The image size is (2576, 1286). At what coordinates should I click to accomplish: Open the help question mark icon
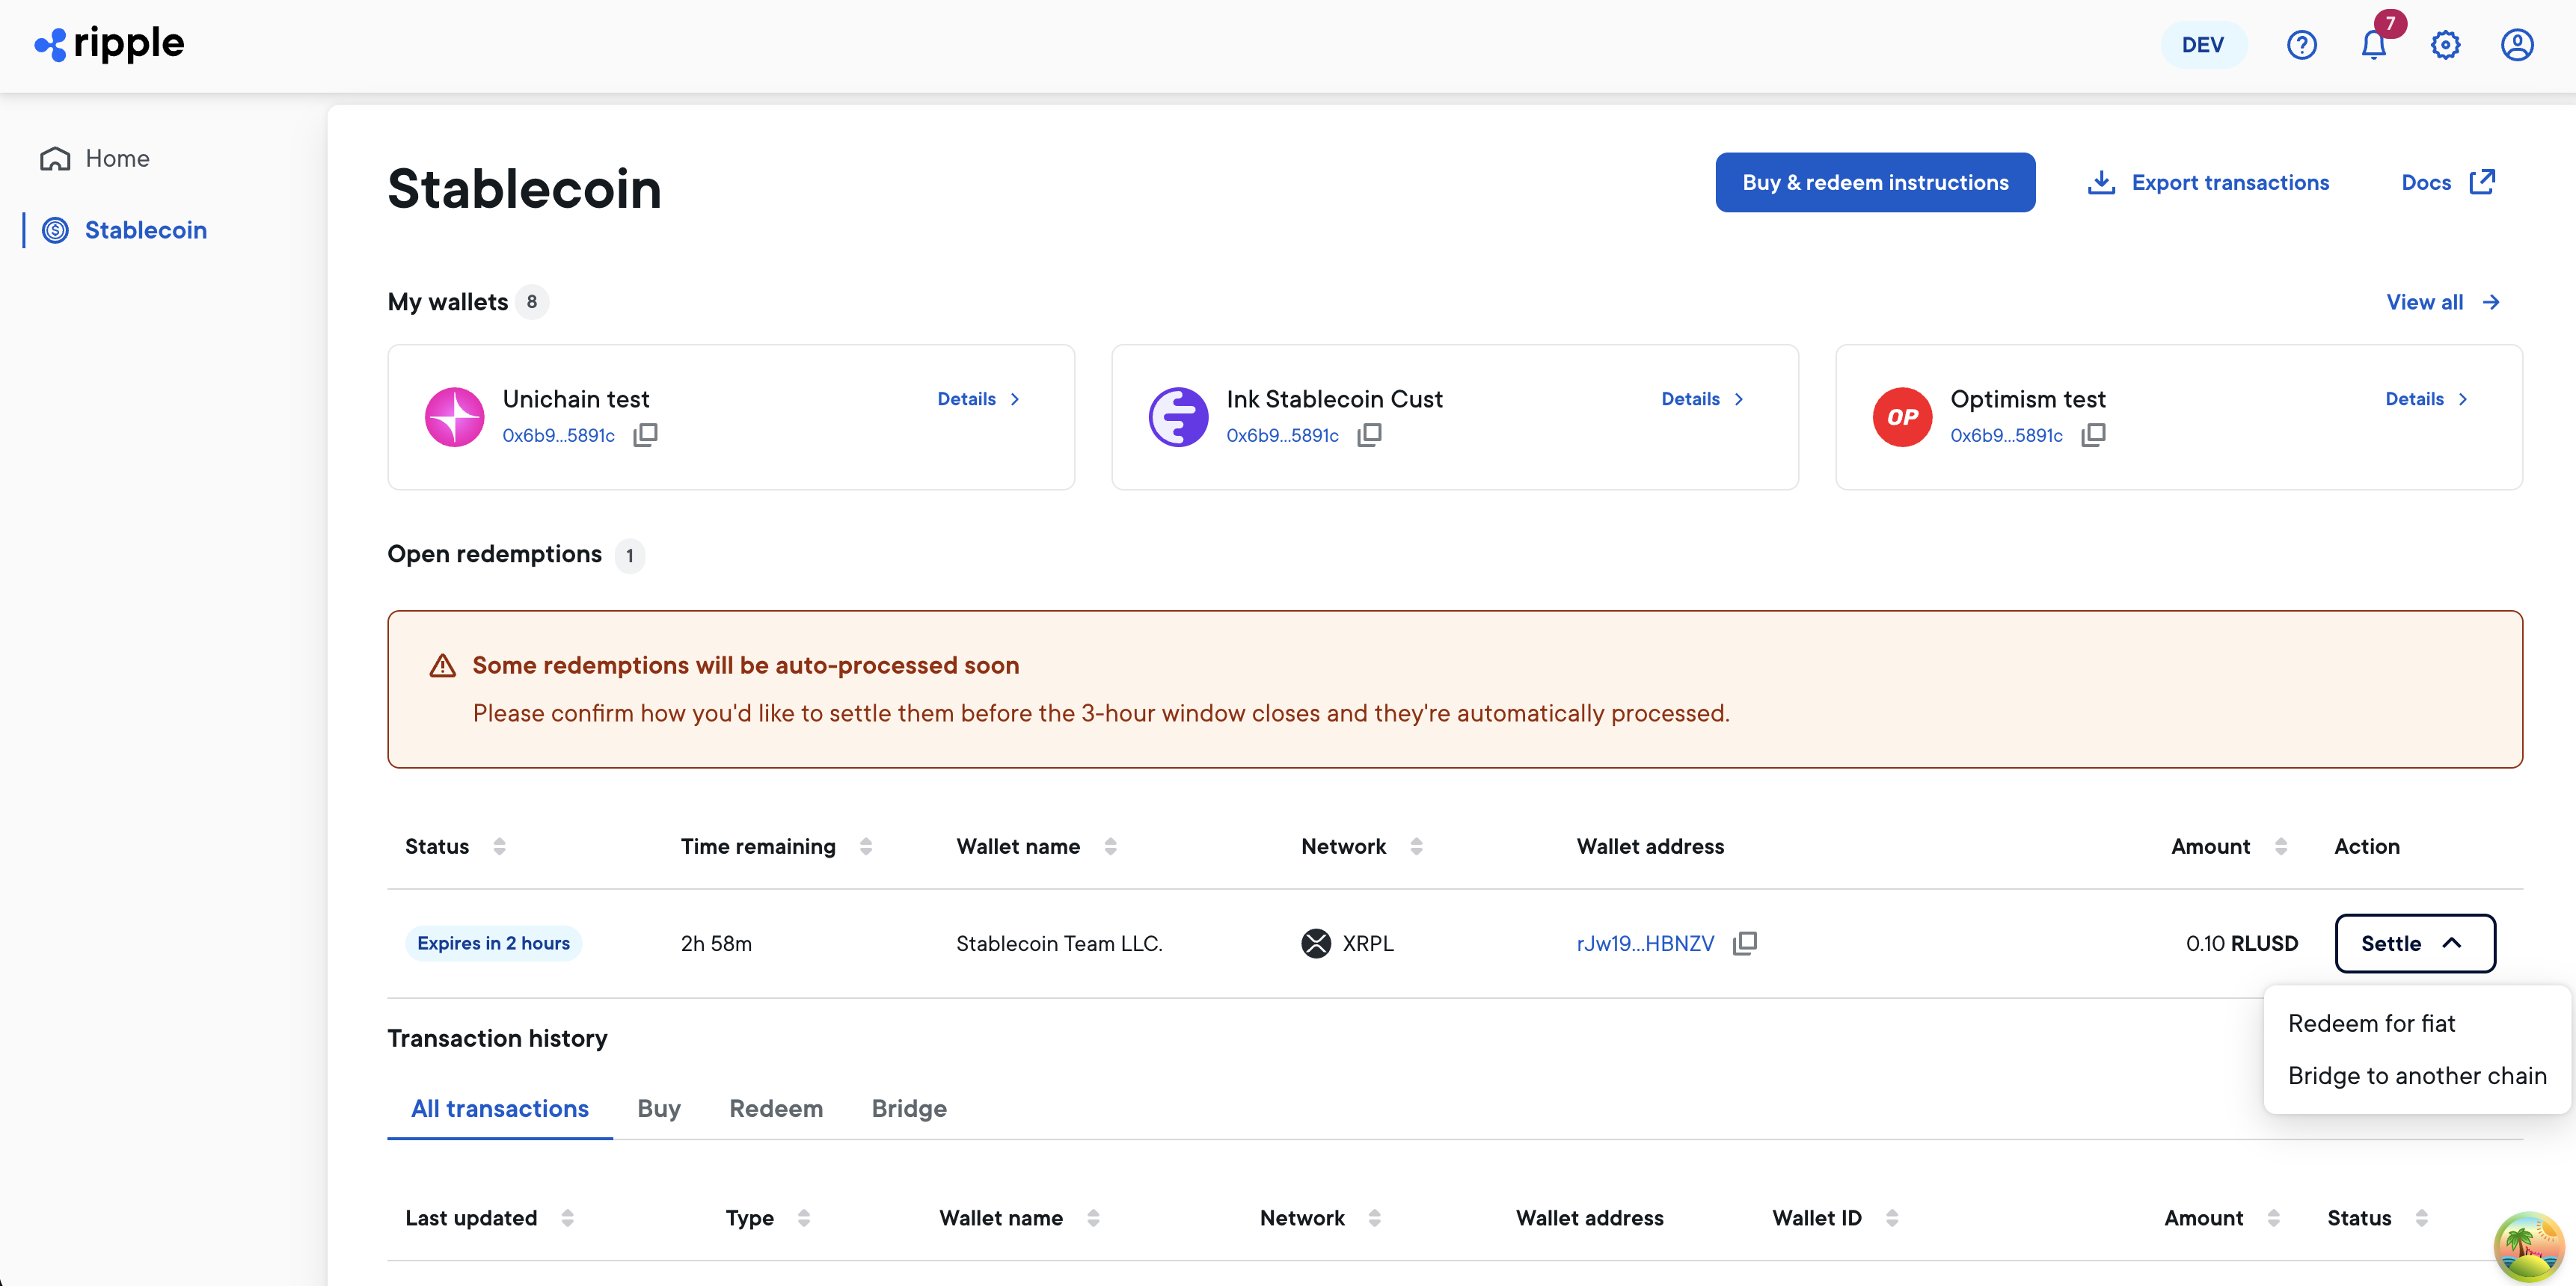click(x=2301, y=45)
